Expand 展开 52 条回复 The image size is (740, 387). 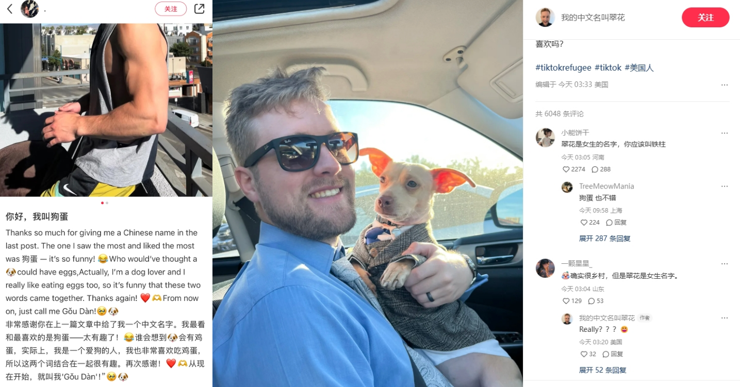coord(602,370)
